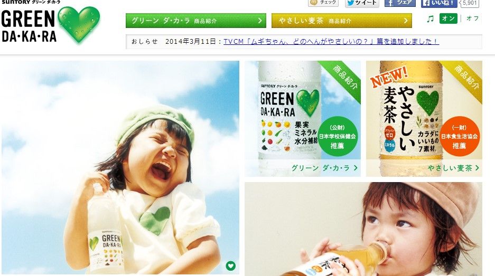Click small green heart icon on photo

(231, 266)
